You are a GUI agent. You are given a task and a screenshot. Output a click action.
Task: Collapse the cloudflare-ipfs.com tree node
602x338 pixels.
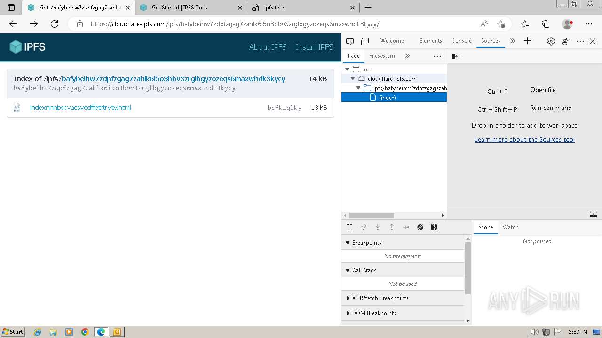353,79
